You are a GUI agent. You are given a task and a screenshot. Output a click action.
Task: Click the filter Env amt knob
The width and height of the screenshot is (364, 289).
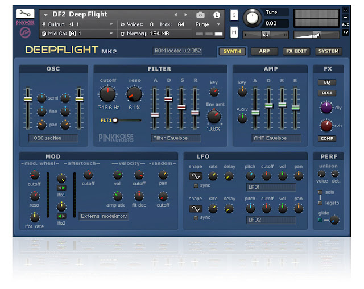click(x=214, y=117)
